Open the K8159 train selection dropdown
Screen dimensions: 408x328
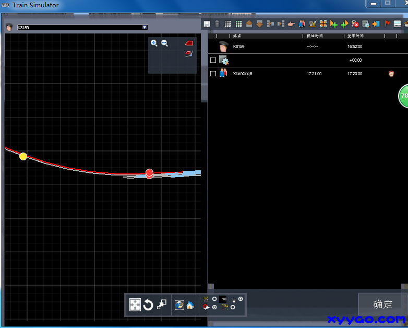click(145, 27)
